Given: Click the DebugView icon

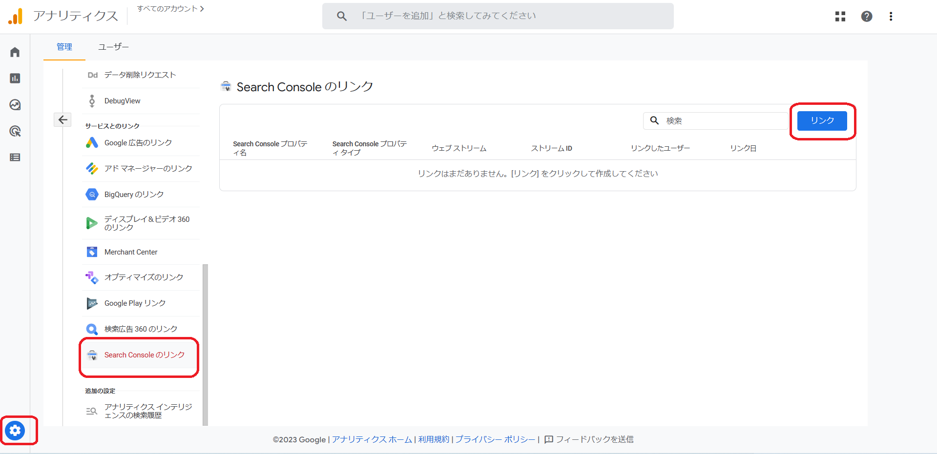Looking at the screenshot, I should 92,101.
